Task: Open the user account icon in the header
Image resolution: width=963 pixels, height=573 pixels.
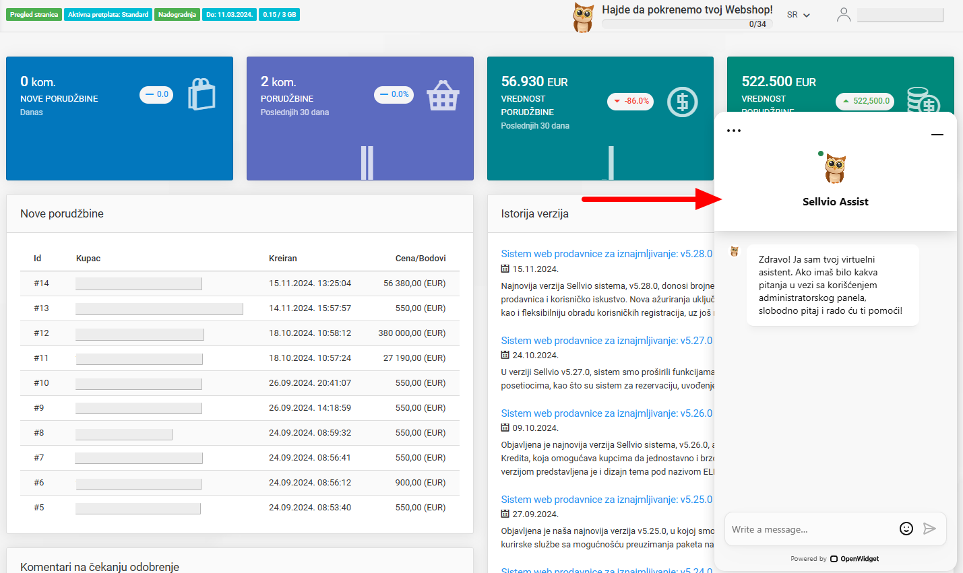Action: pos(843,14)
